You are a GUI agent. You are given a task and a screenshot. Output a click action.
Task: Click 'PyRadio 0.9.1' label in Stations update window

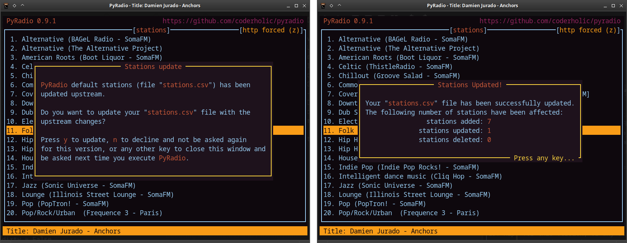pyautogui.click(x=31, y=21)
